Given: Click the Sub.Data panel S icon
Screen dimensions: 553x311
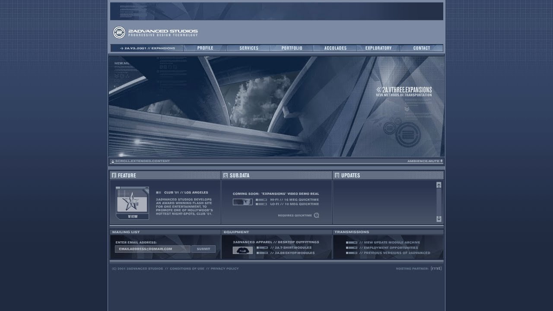Looking at the screenshot, I should pyautogui.click(x=226, y=175).
